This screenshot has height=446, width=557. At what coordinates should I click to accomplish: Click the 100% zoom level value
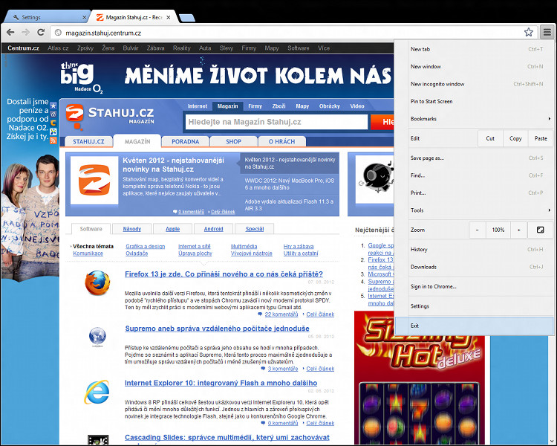click(x=498, y=230)
